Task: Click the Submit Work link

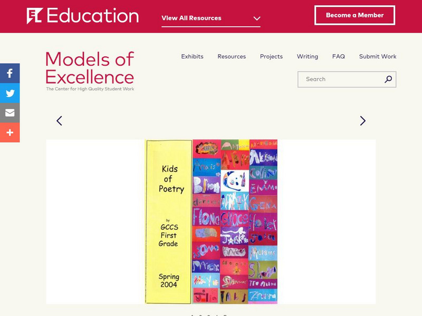Action: 378,56
